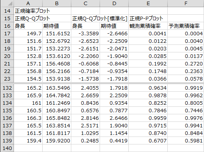Select cell containing 151.6152
The image size is (204, 152).
[x=57, y=33]
